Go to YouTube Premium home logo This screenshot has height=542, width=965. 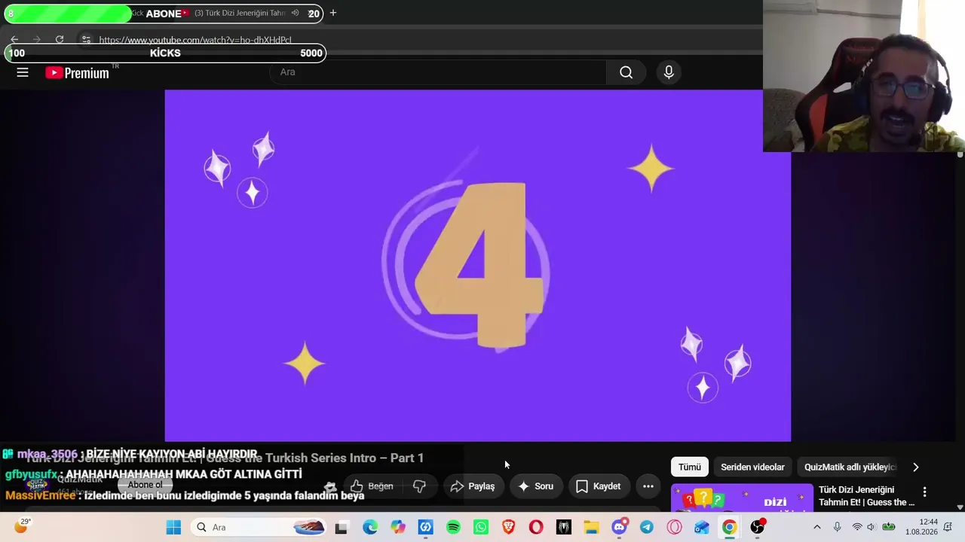click(x=78, y=73)
